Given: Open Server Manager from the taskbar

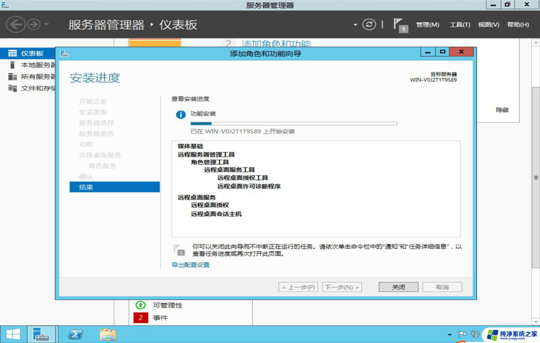Looking at the screenshot, I should (x=41, y=334).
